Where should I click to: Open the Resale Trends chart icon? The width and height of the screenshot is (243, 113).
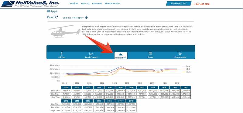point(91,54)
